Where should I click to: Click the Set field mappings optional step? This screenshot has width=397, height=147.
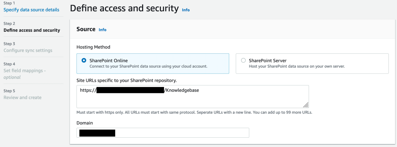click(24, 74)
